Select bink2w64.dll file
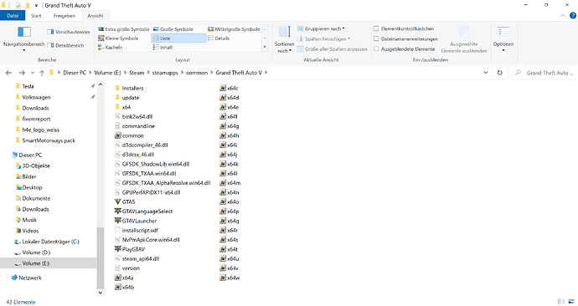 [x=137, y=116]
